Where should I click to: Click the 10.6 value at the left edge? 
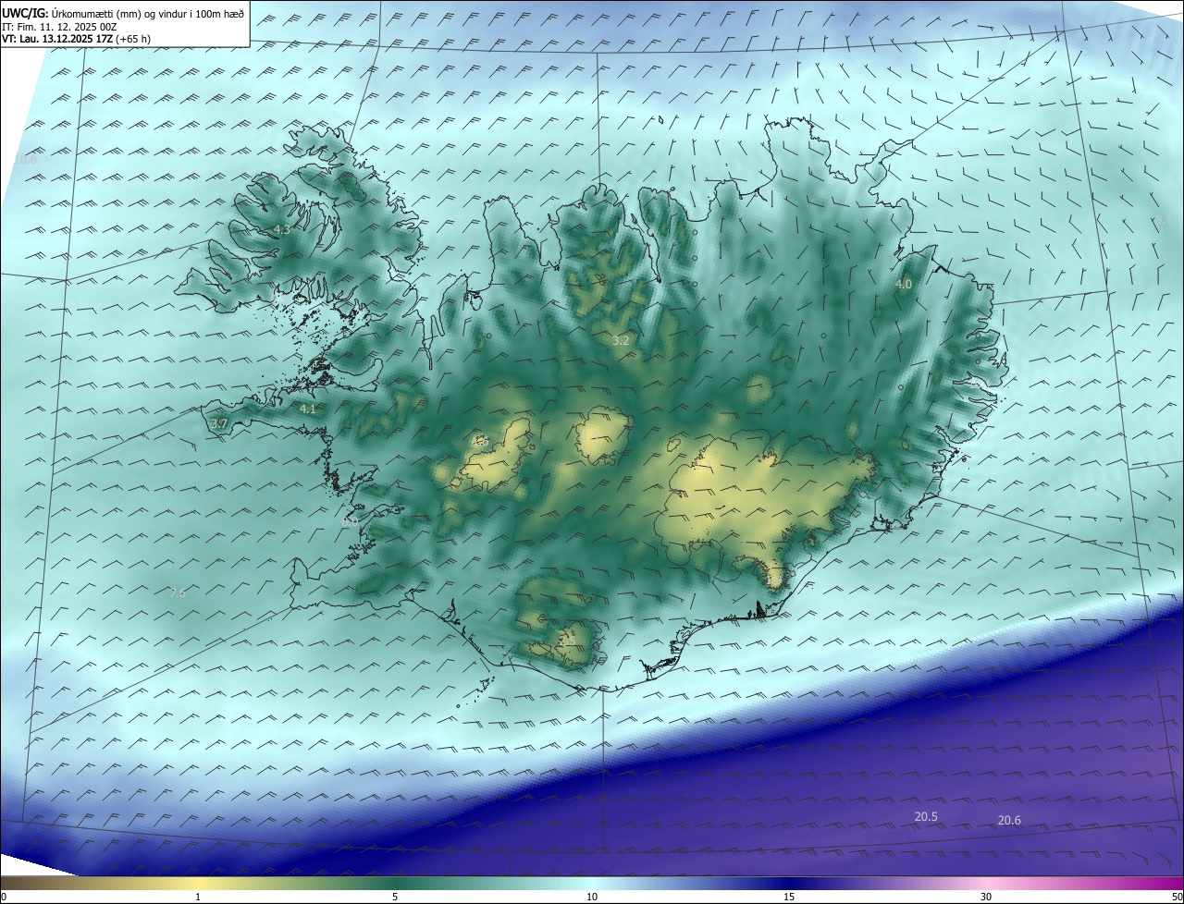pyautogui.click(x=25, y=160)
